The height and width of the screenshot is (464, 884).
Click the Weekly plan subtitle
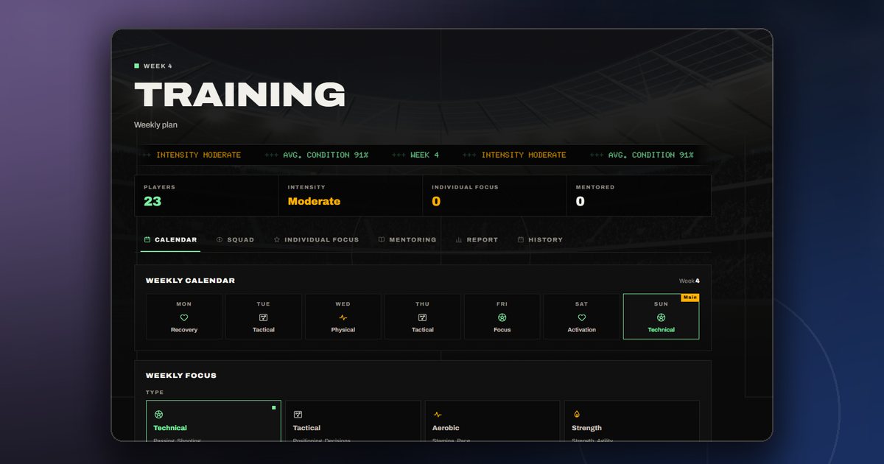point(155,125)
